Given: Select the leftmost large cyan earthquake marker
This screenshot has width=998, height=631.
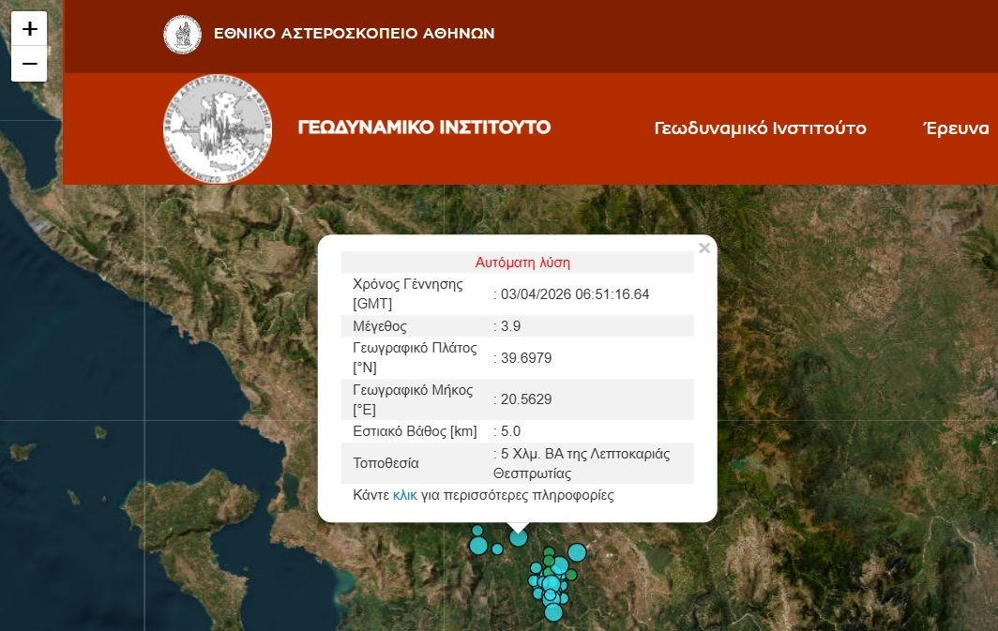Looking at the screenshot, I should tap(478, 545).
